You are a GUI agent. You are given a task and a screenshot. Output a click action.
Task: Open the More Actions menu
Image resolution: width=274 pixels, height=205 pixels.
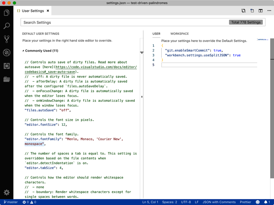pyautogui.click(x=269, y=10)
